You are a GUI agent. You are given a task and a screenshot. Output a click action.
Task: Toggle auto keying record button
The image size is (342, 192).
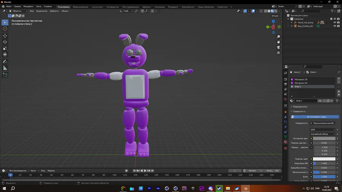click(126, 171)
